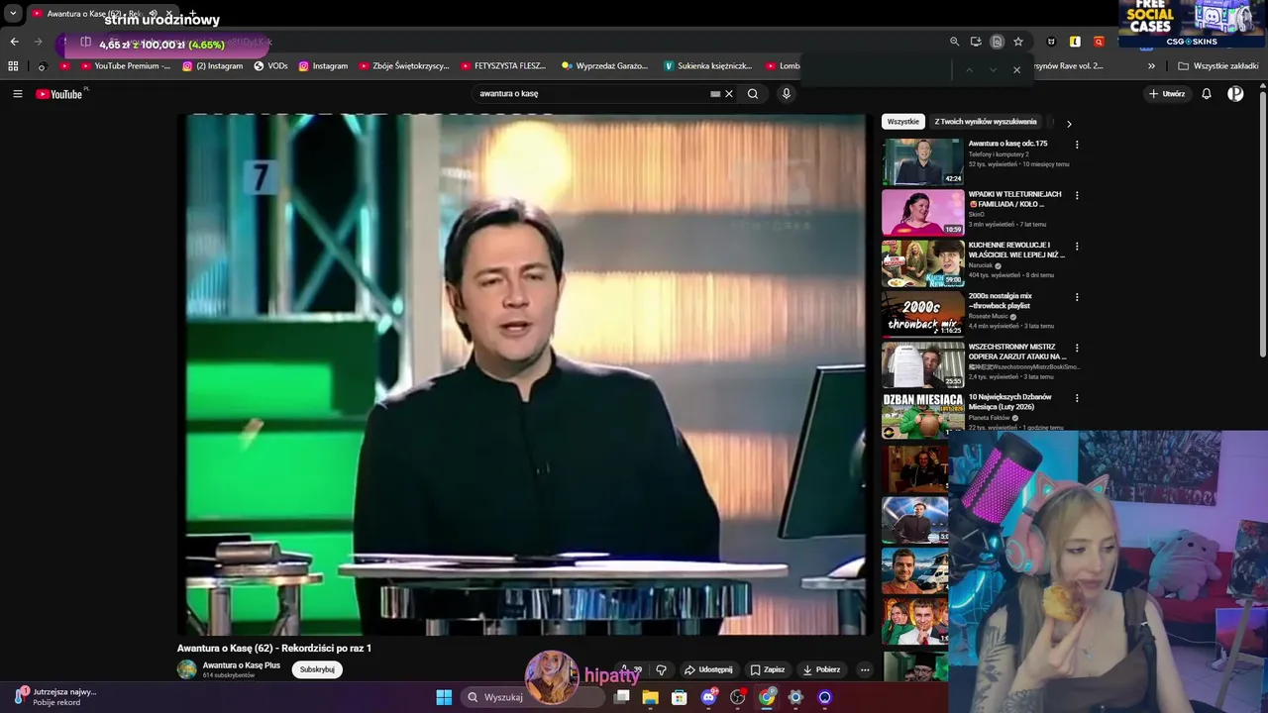Viewport: 1268px width, 713px height.
Task: Click the Planeta Faktów channel name
Action: tap(988, 418)
